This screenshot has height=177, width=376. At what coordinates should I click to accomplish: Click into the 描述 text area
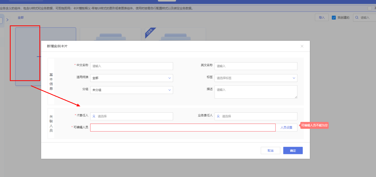pyautogui.click(x=256, y=92)
